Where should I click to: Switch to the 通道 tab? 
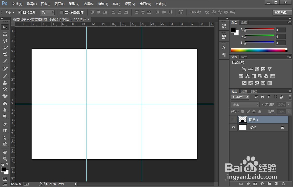[244, 91]
